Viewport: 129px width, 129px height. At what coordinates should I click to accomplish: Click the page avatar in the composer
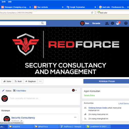(x=5, y=99)
